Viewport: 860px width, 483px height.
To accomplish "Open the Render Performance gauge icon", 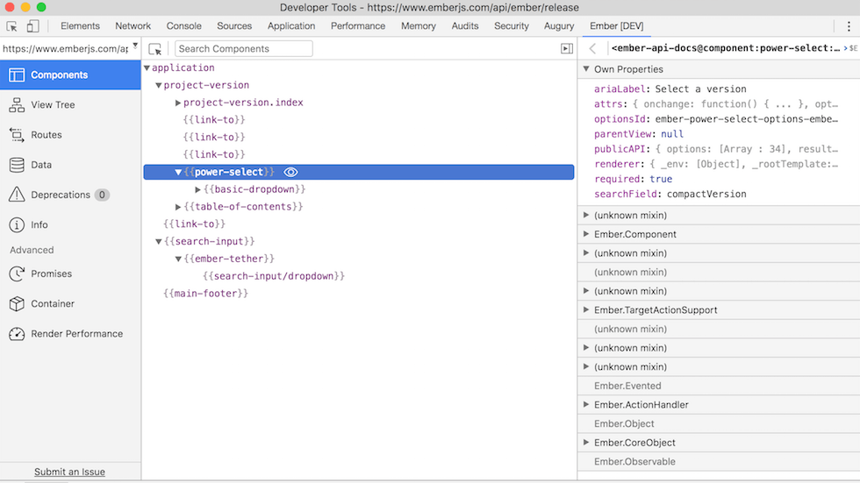I will coord(17,334).
